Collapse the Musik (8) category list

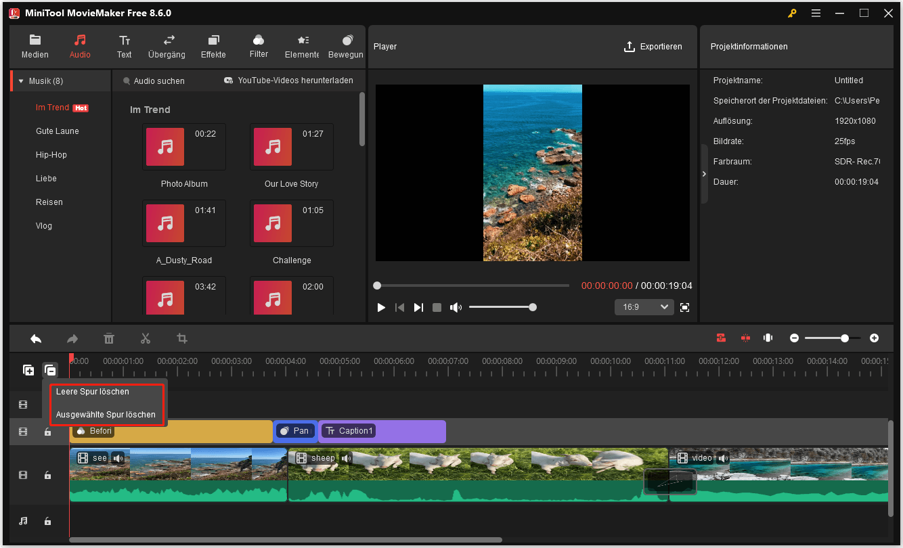22,80
